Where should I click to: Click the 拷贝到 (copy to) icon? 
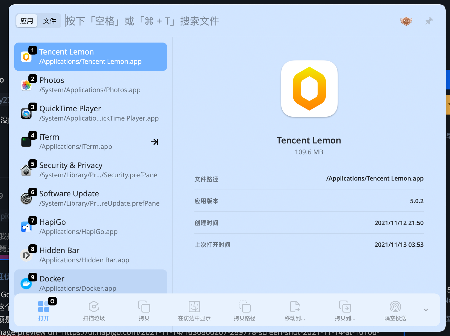[x=345, y=307]
